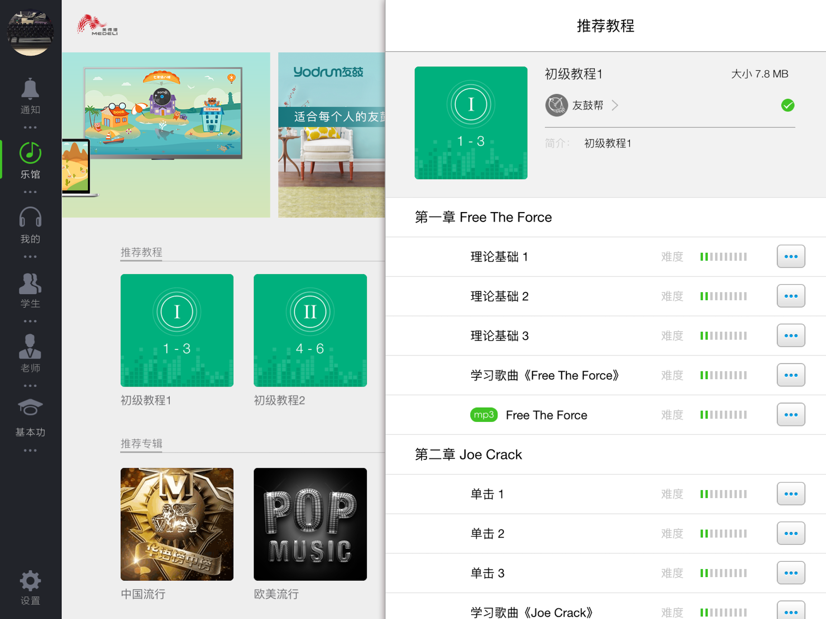Expand dots below 我的 in sidebar
826x619 pixels.
pyautogui.click(x=30, y=257)
